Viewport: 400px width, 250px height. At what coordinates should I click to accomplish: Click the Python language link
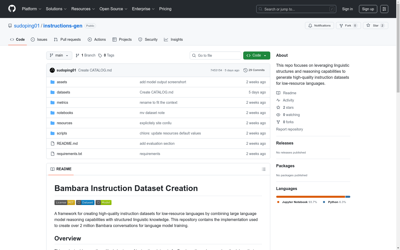[x=335, y=202]
